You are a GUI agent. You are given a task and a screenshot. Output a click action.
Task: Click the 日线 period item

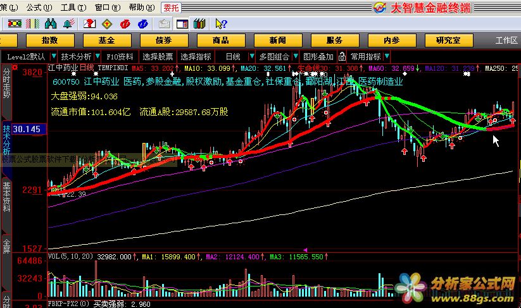click(233, 57)
